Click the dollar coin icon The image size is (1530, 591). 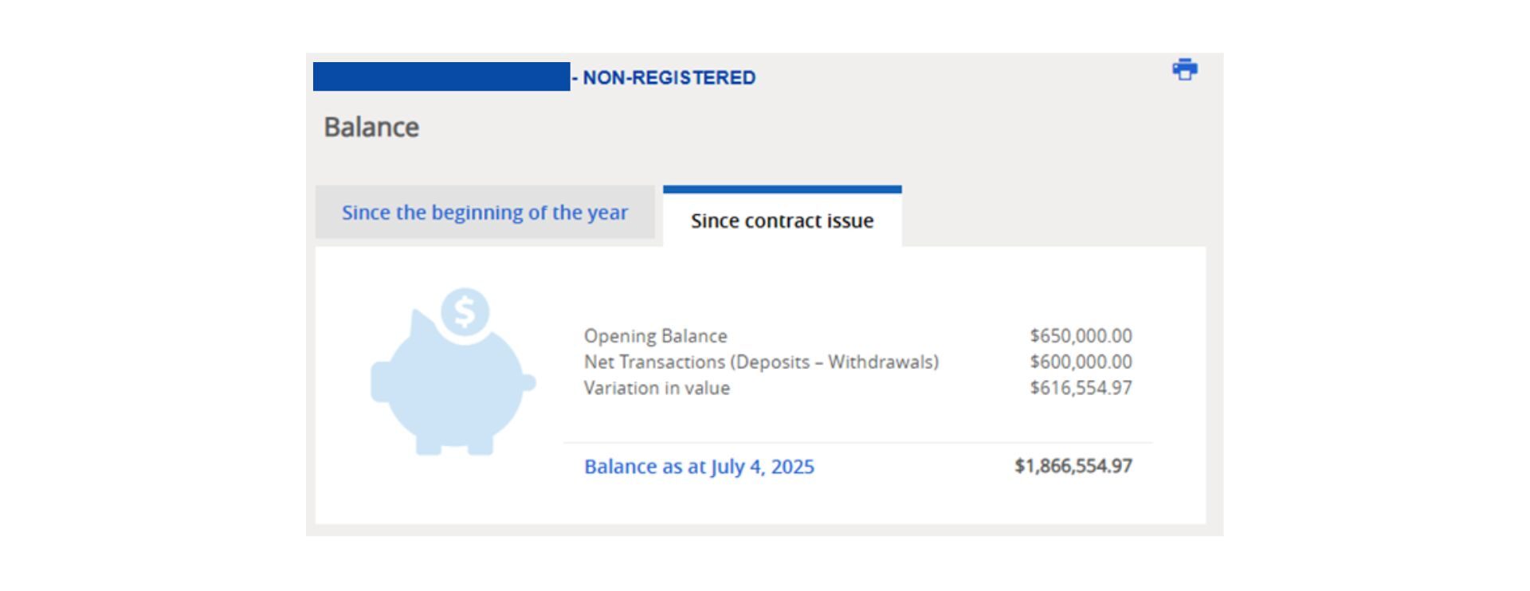point(465,311)
